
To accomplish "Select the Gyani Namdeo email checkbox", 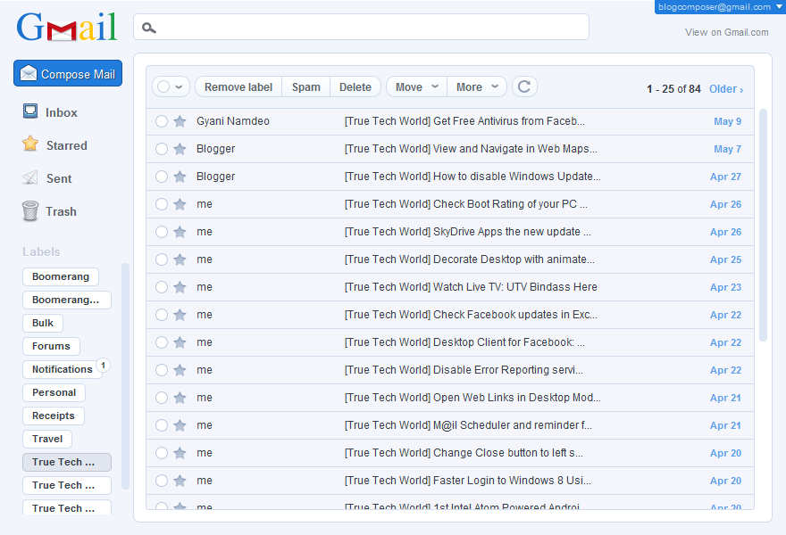I will pos(162,121).
